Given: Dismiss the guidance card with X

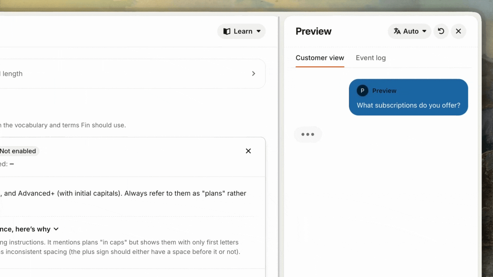Looking at the screenshot, I should 248,151.
